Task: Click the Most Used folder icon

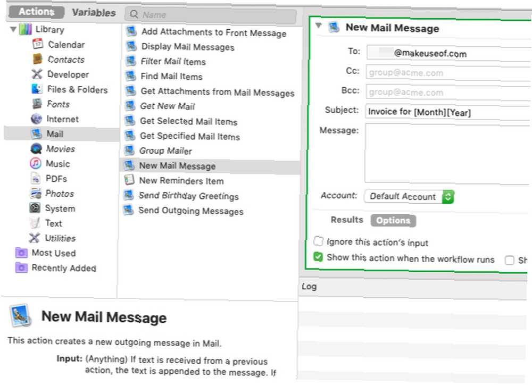Action: pos(21,253)
